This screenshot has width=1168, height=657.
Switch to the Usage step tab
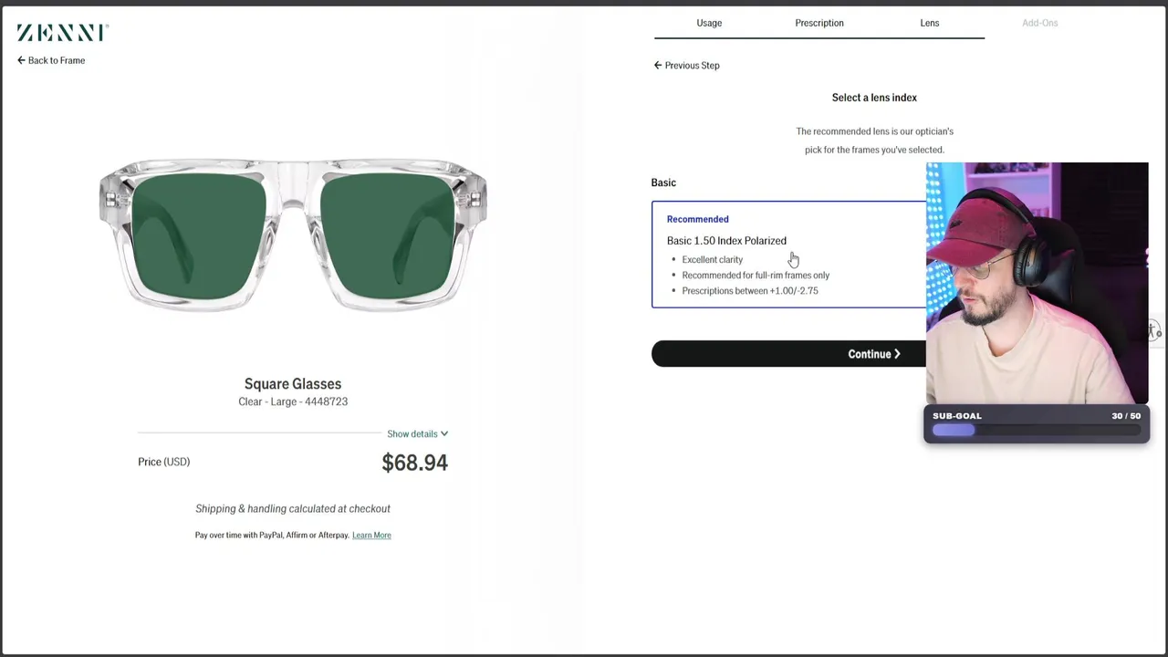pos(709,23)
